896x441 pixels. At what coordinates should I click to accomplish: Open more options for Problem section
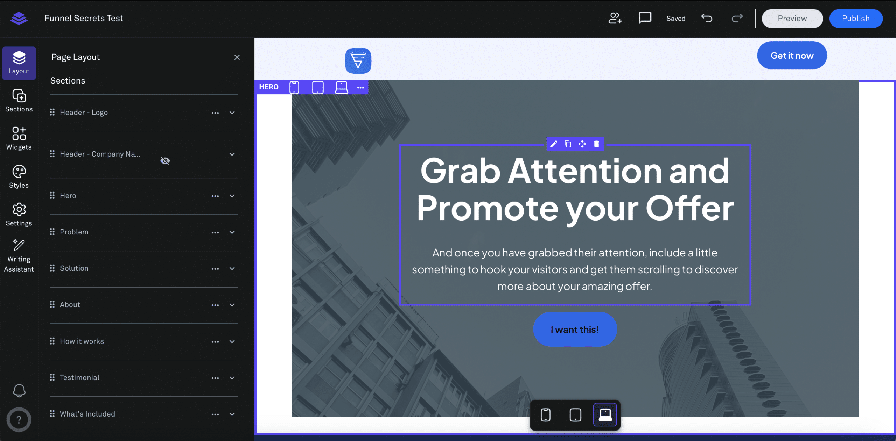(x=215, y=232)
